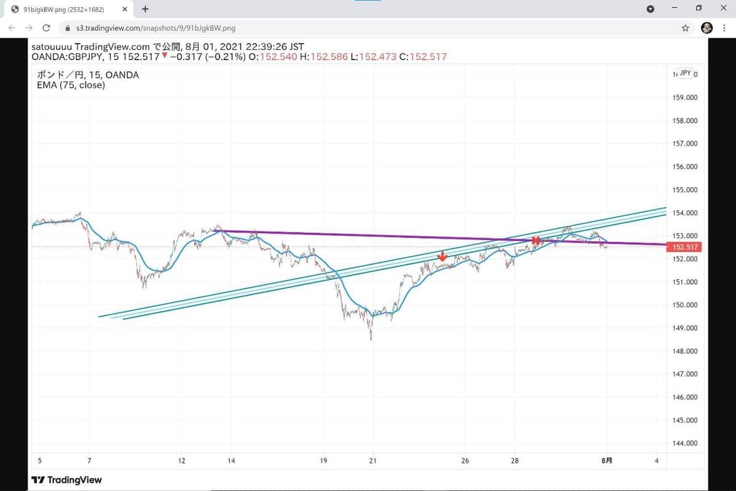Bookmark this page with the star icon
The width and height of the screenshot is (736, 491).
pyautogui.click(x=685, y=28)
